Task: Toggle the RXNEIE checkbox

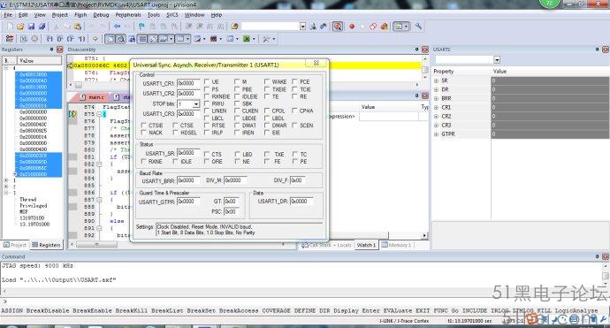Action: (x=207, y=96)
